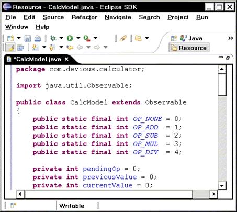237x212 pixels.
Task: Click the Print icon in toolbar
Action: 37,38
